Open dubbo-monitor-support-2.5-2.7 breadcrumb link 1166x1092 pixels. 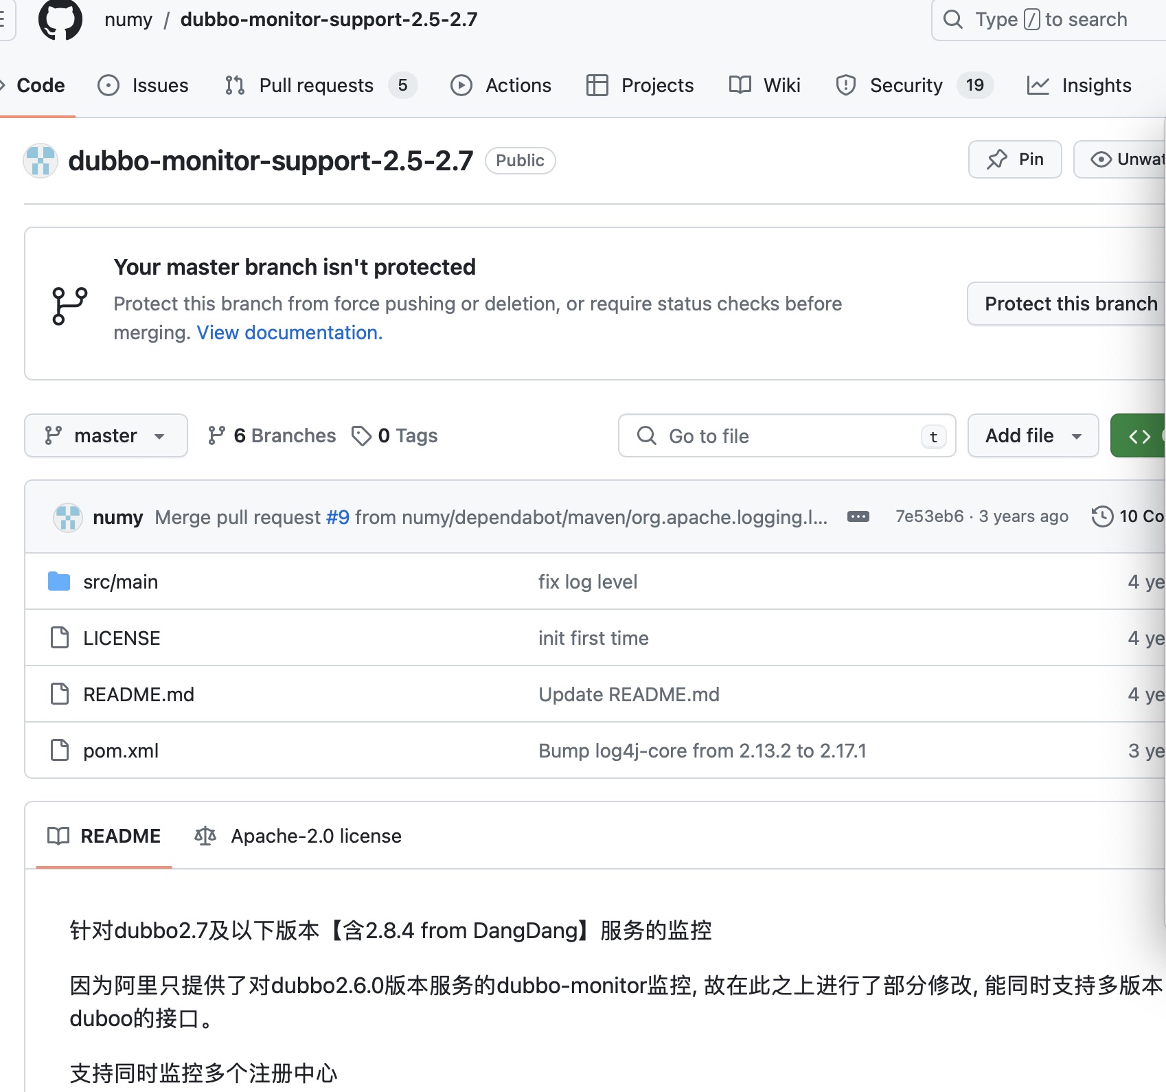[329, 19]
